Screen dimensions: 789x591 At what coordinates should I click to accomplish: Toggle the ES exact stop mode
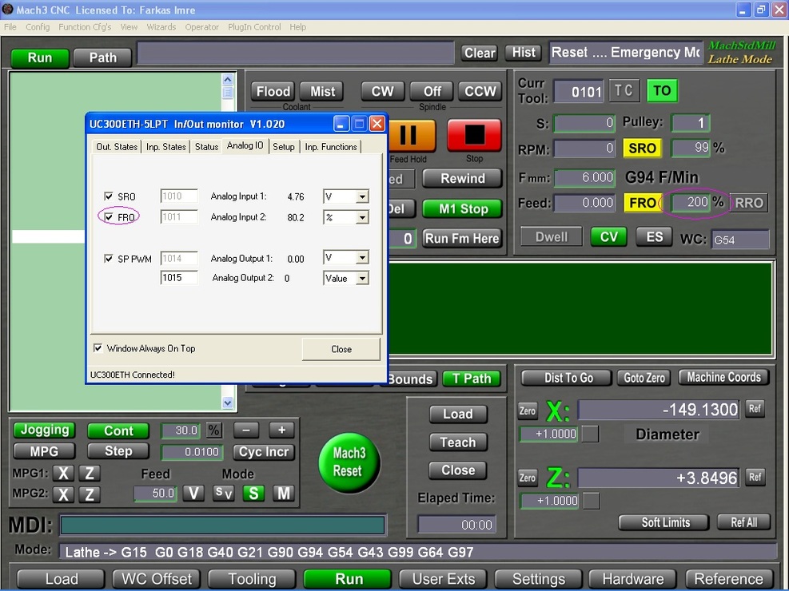click(x=654, y=237)
